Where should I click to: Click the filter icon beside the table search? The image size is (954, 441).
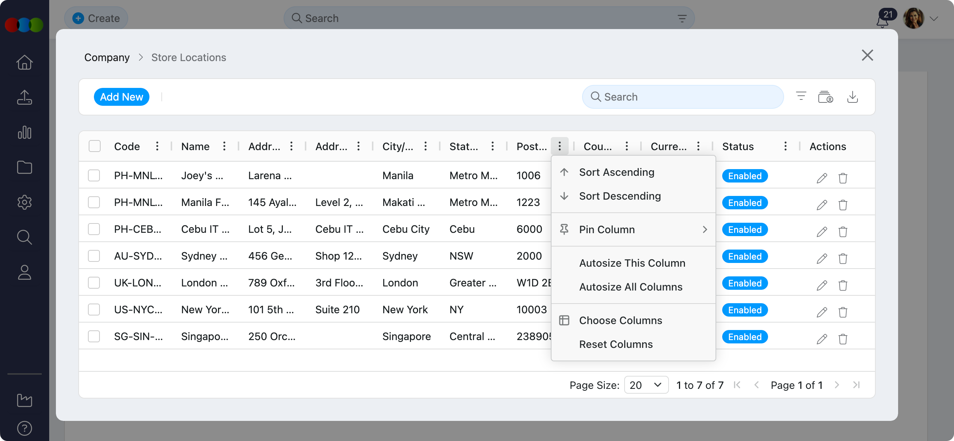pyautogui.click(x=800, y=96)
